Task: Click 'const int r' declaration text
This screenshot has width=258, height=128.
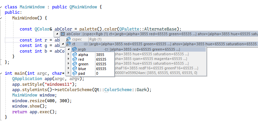Action: 33,40
